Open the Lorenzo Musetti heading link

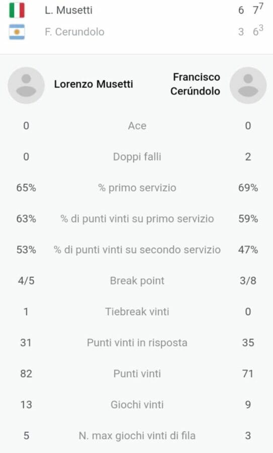(94, 84)
